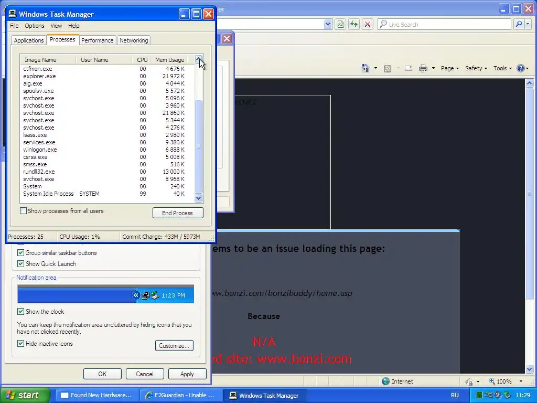Click the network connection tray icon
537x403 pixels.
coord(488,395)
